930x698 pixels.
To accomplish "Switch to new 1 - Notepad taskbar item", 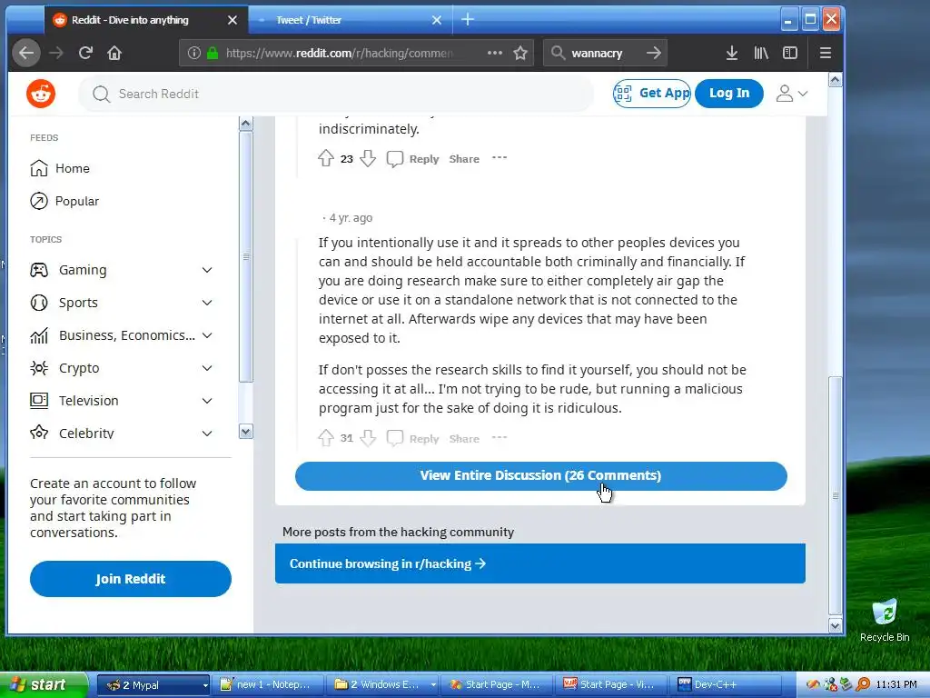I will [267, 684].
